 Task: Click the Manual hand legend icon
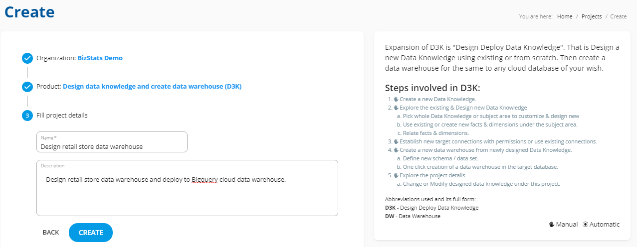(552, 225)
